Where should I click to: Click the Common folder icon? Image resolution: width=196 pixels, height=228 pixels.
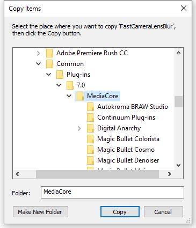(x=49, y=64)
